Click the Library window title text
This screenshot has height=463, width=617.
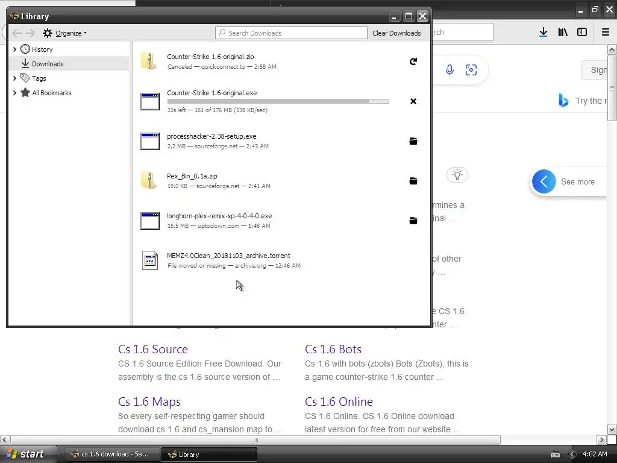(35, 16)
